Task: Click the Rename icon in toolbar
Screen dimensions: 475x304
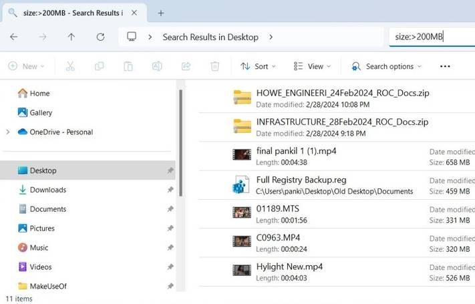Action: [x=157, y=66]
